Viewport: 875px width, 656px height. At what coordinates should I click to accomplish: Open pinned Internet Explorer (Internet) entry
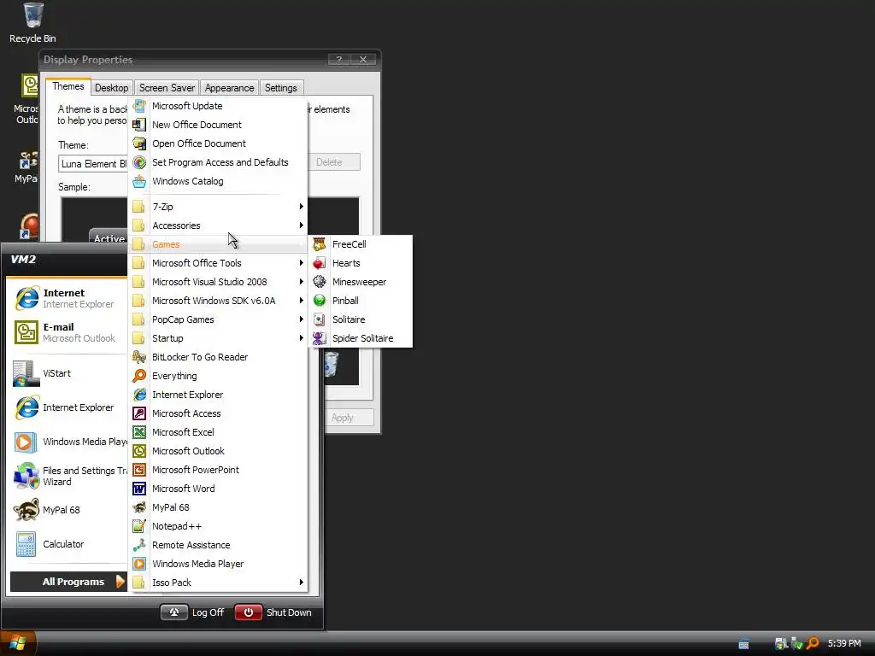pos(68,298)
